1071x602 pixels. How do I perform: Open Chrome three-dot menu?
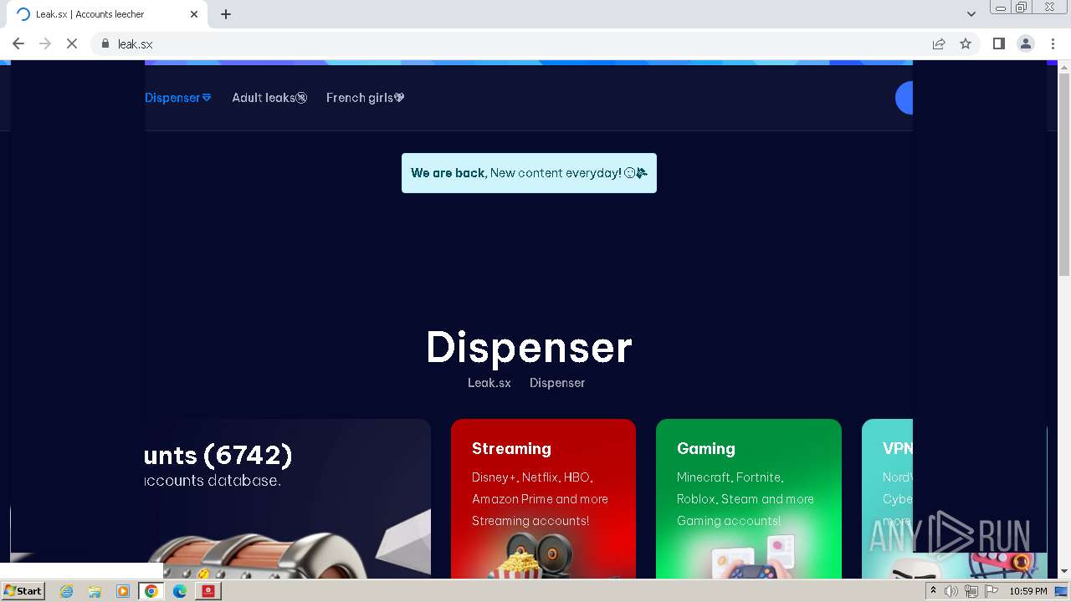[1053, 43]
